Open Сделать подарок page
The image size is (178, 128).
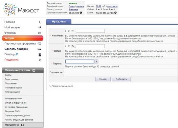pyautogui.click(x=16, y=49)
